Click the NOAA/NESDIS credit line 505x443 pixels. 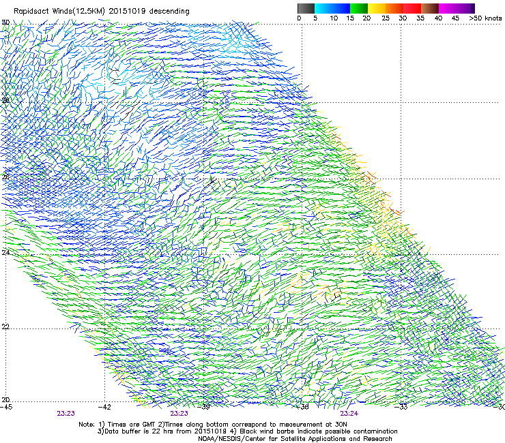pos(295,439)
